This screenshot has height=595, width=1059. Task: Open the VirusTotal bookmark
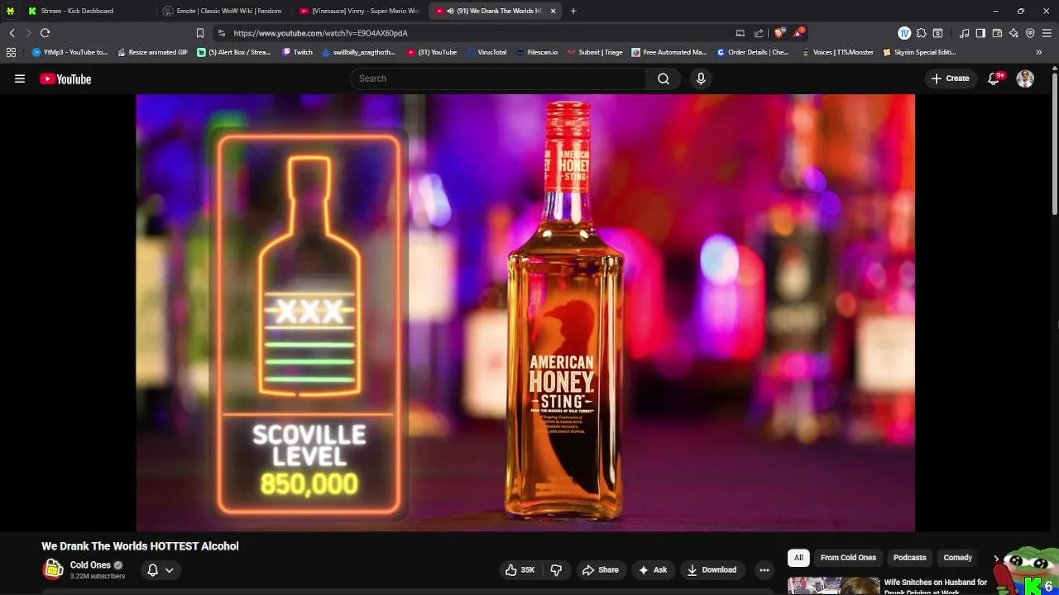[x=486, y=52]
